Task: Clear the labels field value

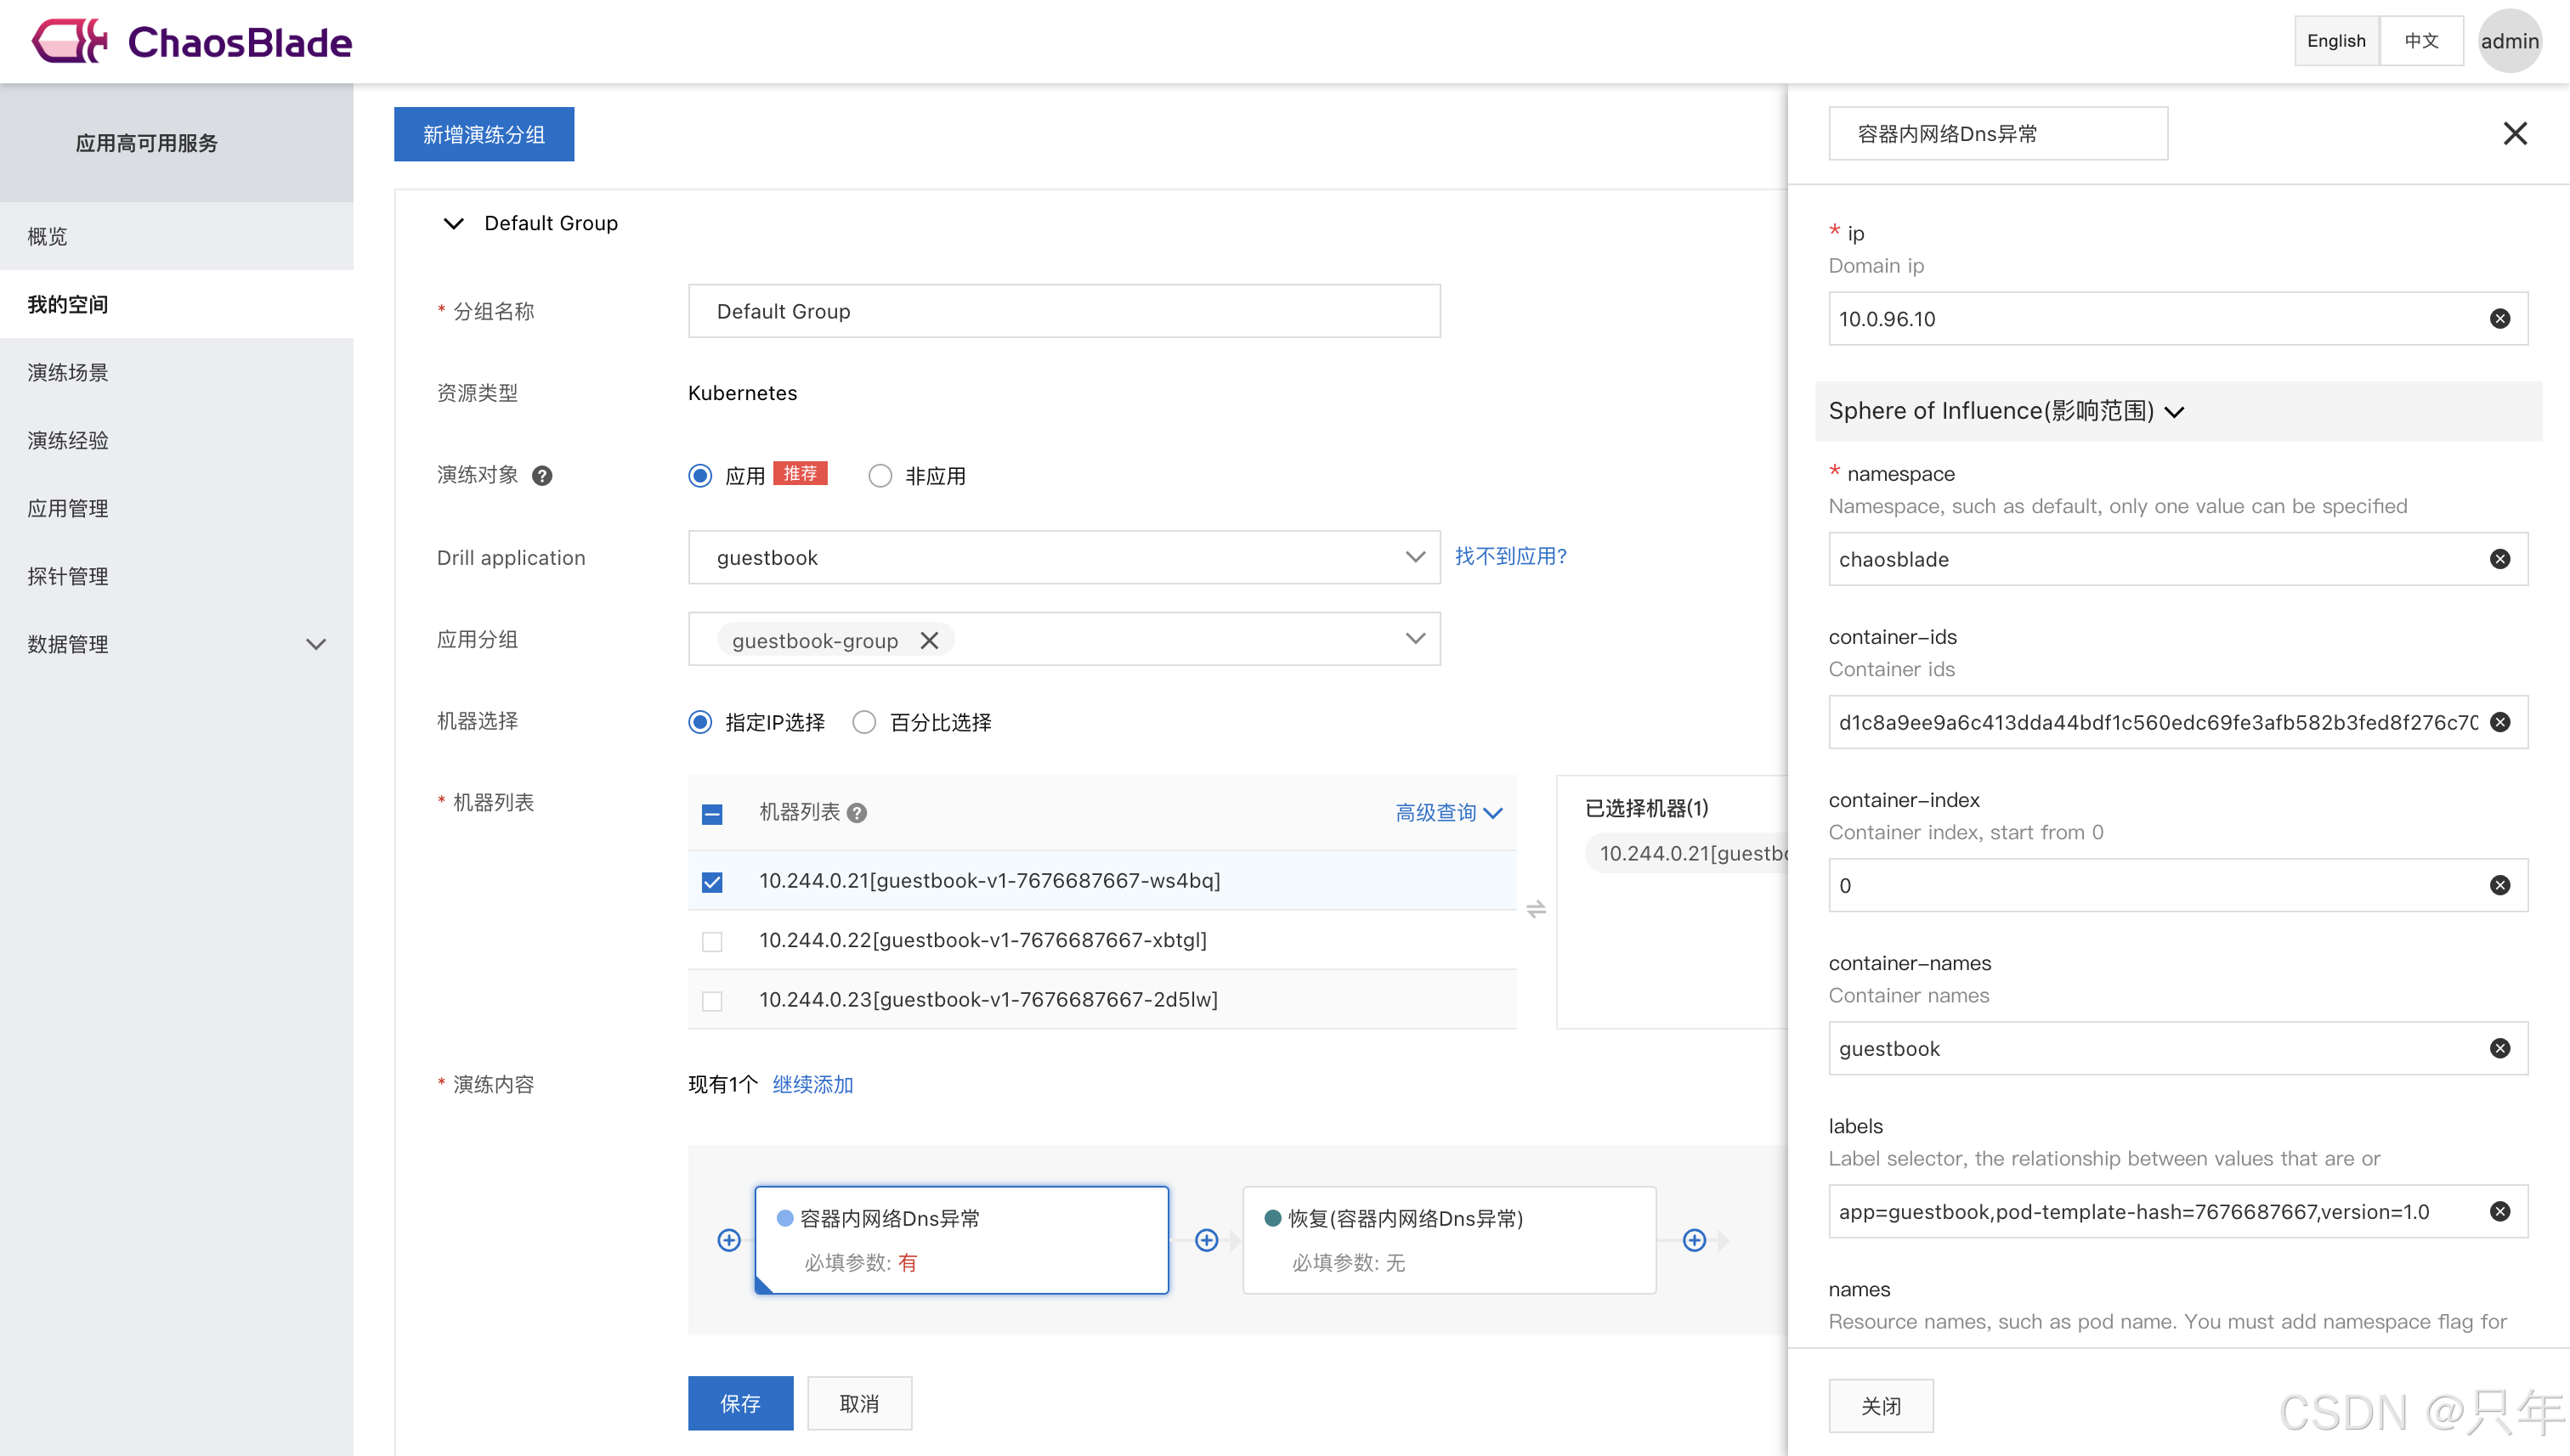Action: click(x=2499, y=1211)
